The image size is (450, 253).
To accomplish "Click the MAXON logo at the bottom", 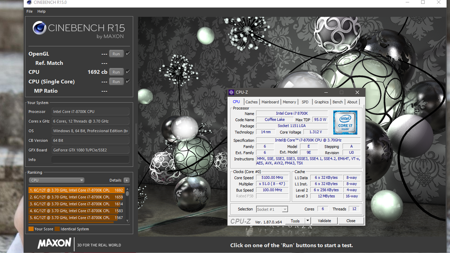I will pos(54,244).
